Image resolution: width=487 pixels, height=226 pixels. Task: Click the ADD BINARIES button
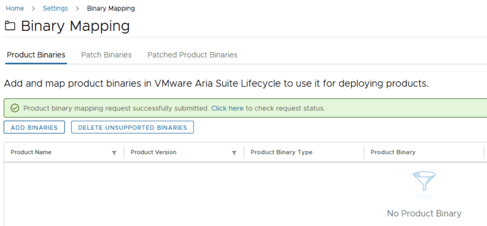[x=34, y=128]
